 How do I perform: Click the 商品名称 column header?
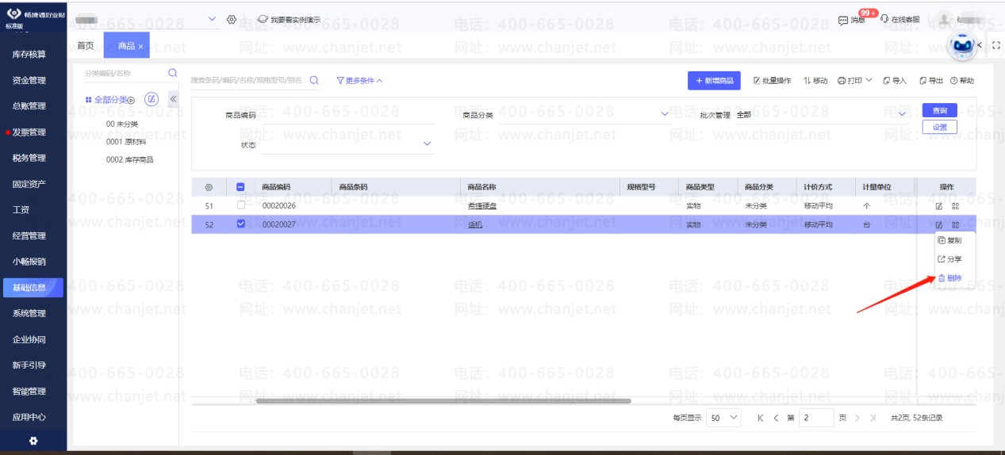click(x=482, y=187)
